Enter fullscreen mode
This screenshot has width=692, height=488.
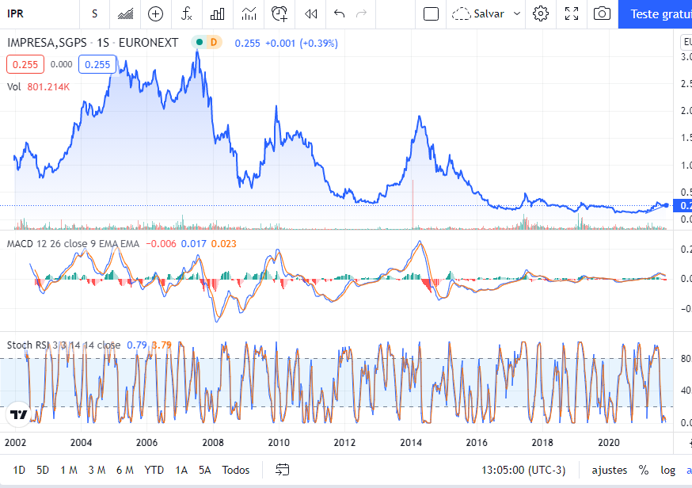572,13
